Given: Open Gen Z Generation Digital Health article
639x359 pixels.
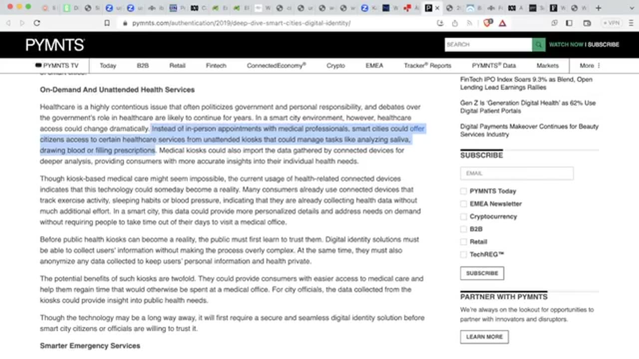Looking at the screenshot, I should pos(528,107).
